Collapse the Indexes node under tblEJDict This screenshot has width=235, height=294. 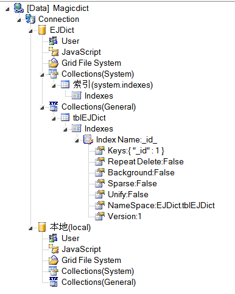pos(65,130)
